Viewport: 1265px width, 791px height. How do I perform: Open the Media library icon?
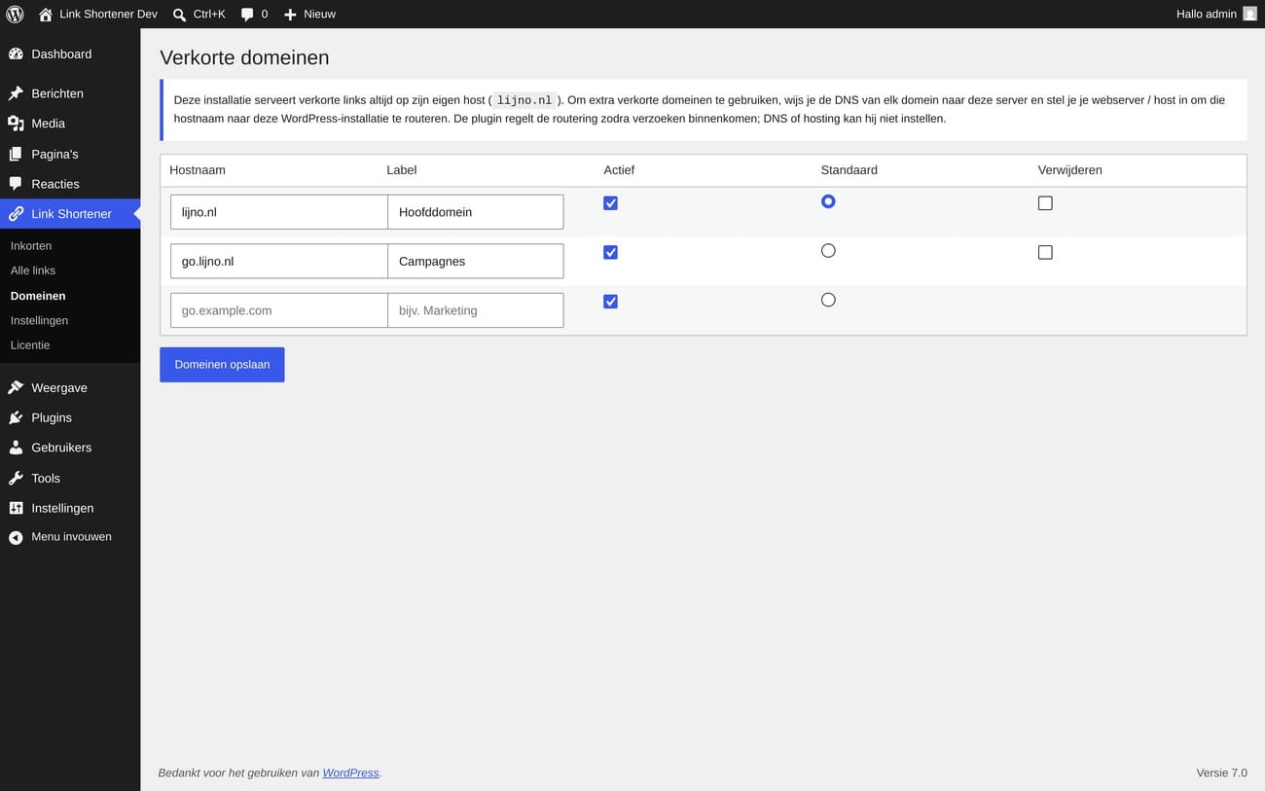point(16,124)
